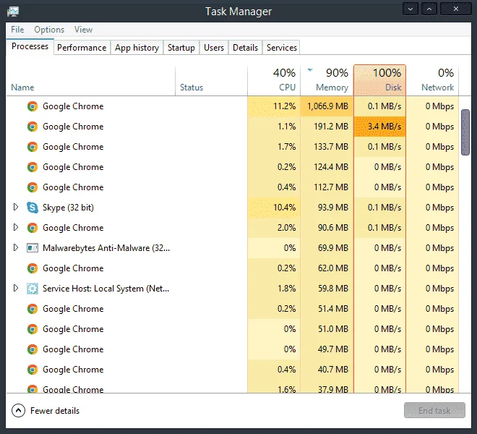Sort by the 100% Disk column header
477x434 pixels.
379,80
